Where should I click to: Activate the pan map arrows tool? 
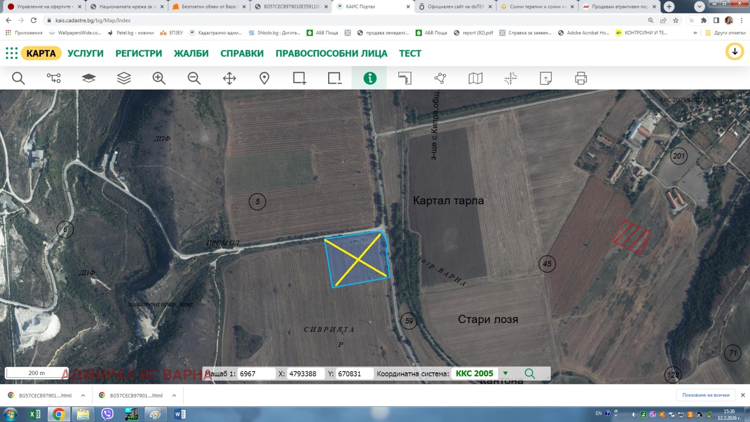click(x=229, y=78)
